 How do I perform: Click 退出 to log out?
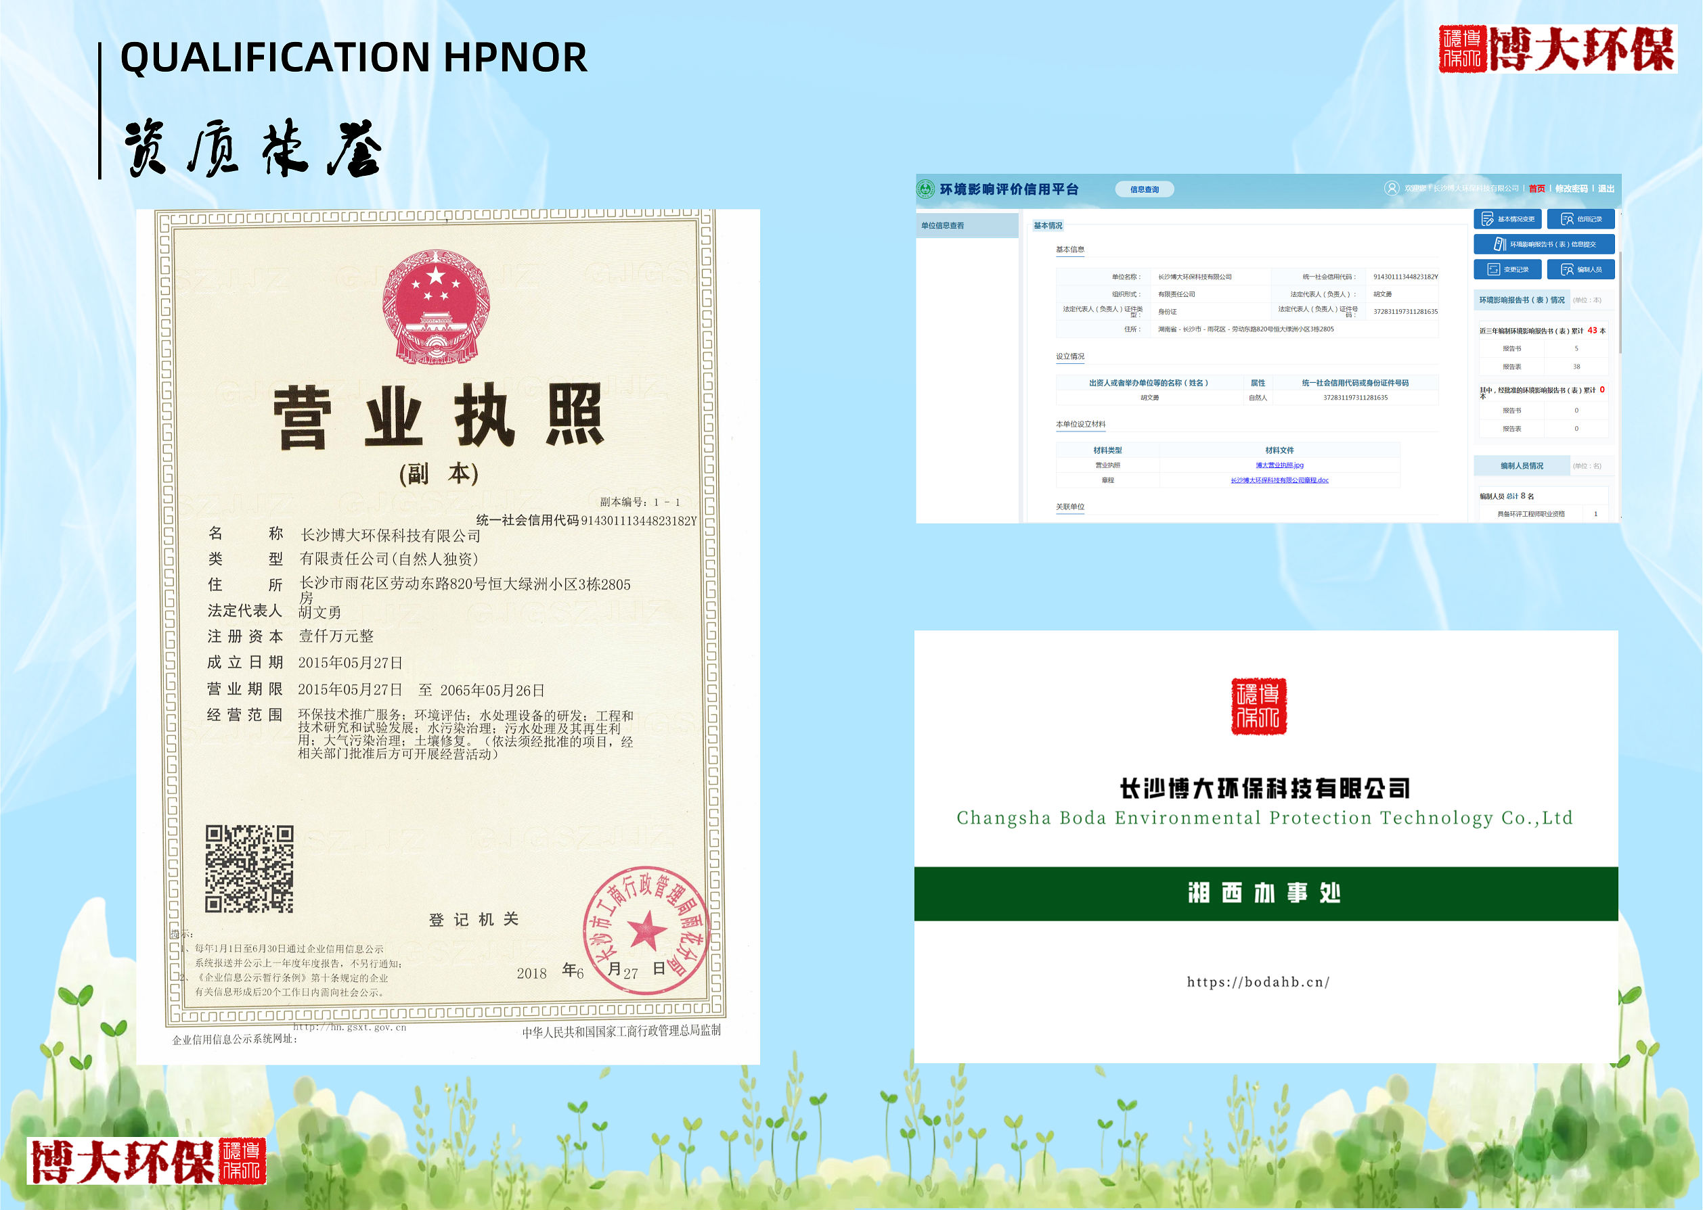click(x=1606, y=189)
